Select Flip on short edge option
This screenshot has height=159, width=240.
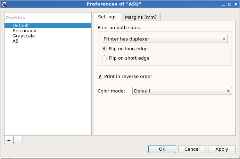click(x=104, y=58)
